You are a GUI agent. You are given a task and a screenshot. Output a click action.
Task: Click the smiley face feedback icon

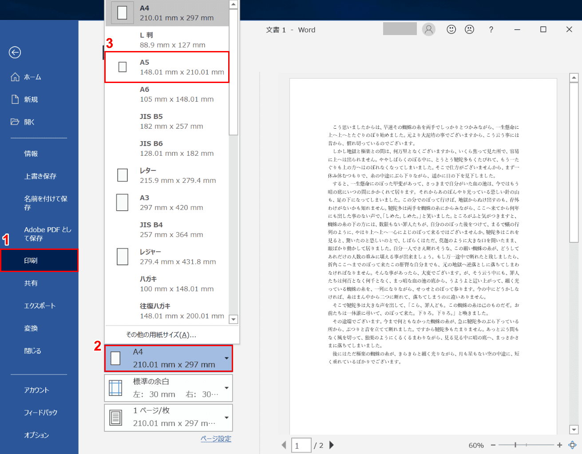[451, 29]
